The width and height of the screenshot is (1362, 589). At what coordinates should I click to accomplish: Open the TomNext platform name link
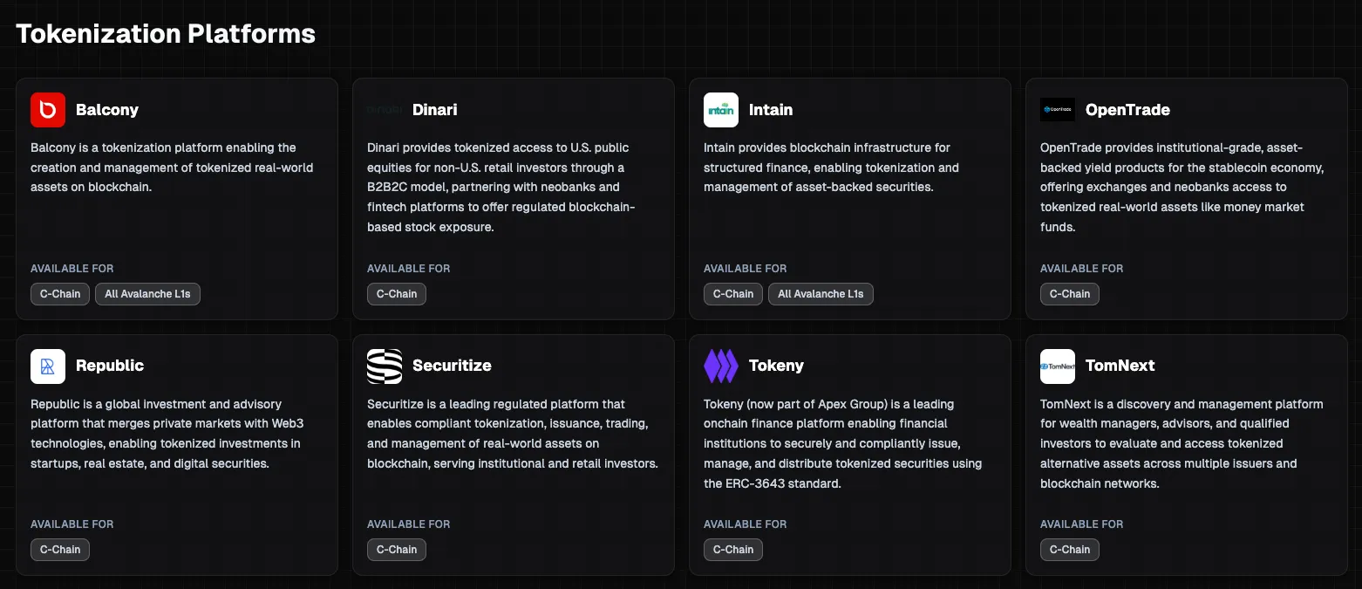[x=1120, y=366]
